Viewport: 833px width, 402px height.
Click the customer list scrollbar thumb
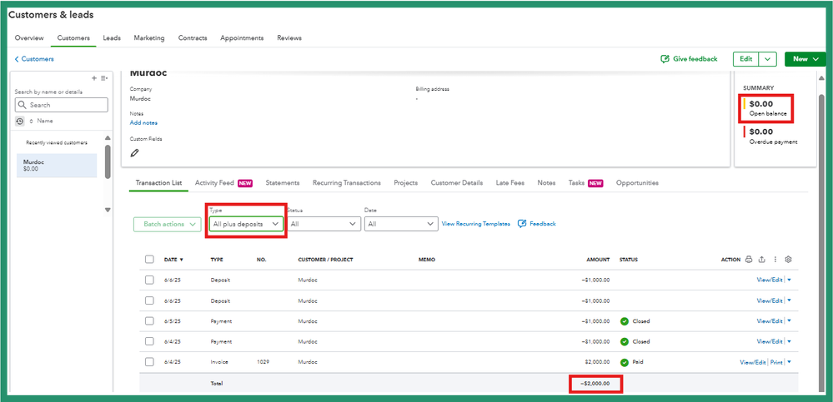(x=108, y=161)
